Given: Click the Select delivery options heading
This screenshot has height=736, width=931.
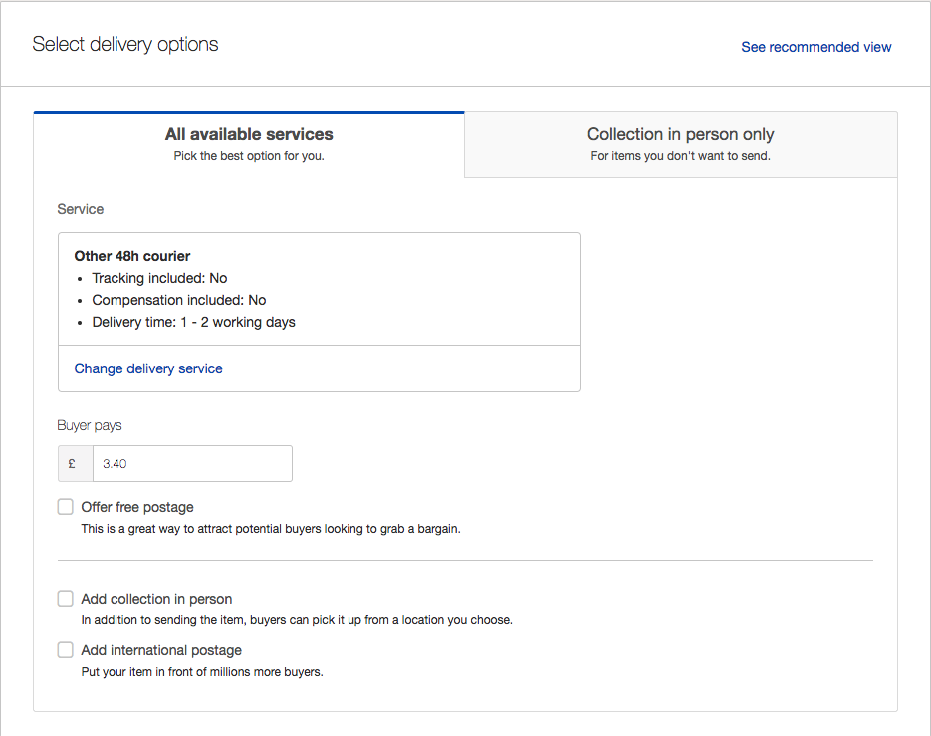Looking at the screenshot, I should point(125,44).
